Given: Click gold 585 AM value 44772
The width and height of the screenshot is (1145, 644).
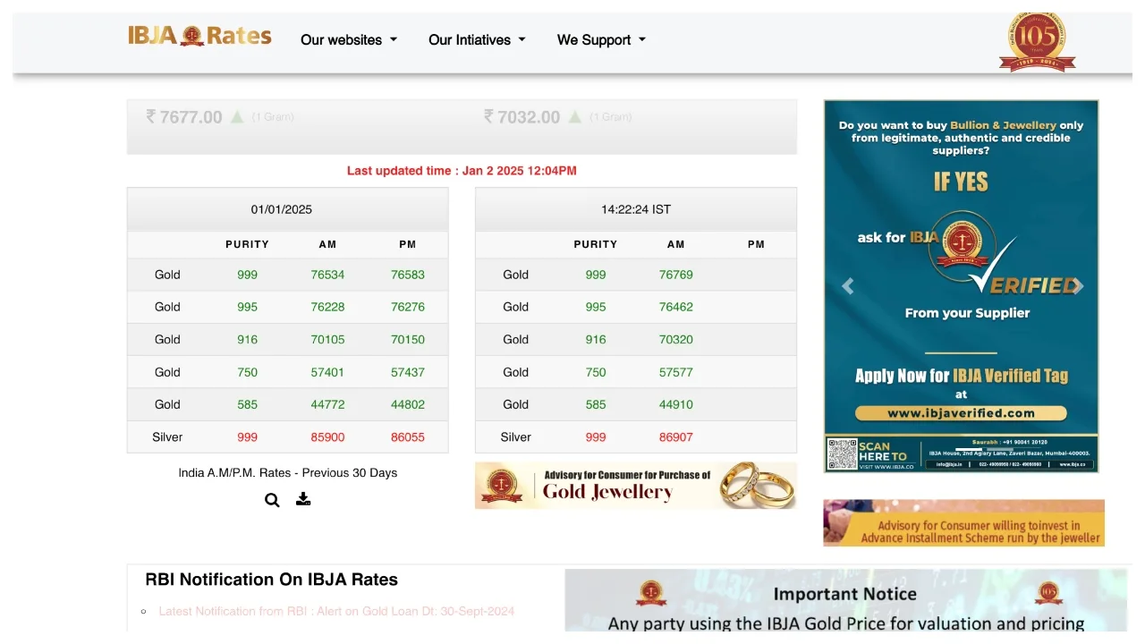Looking at the screenshot, I should (327, 404).
